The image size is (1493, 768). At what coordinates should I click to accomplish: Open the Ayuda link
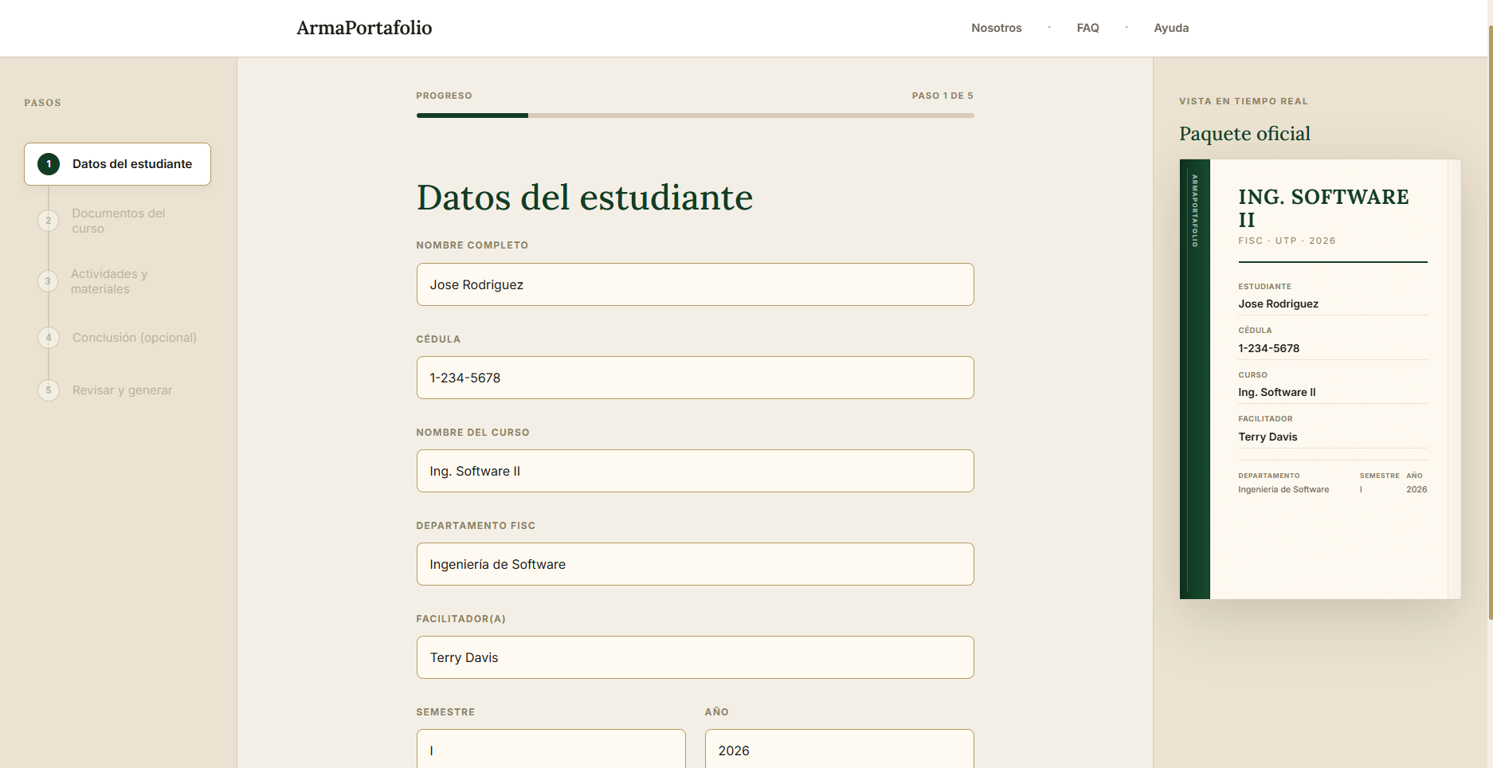pyautogui.click(x=1171, y=28)
